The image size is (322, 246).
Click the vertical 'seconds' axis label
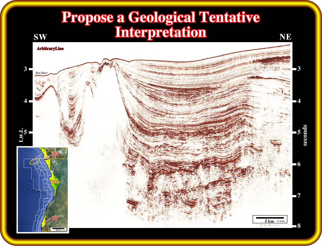click(305, 135)
